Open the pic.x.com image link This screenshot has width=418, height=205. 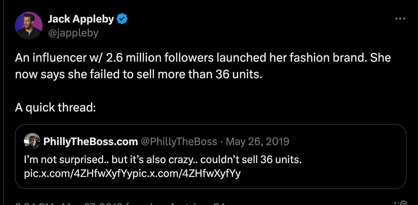[x=132, y=173]
